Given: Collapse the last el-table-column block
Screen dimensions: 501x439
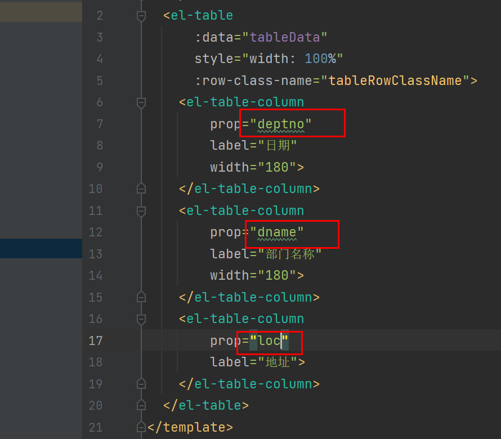Looking at the screenshot, I should pos(141,319).
